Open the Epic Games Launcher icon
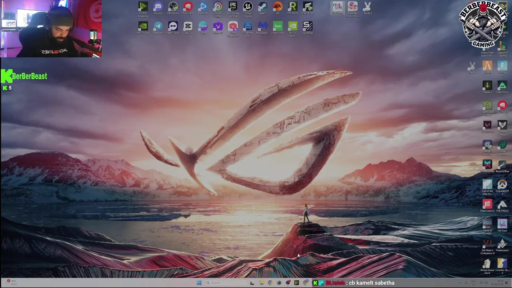This screenshot has width=512, height=288. 233,9
